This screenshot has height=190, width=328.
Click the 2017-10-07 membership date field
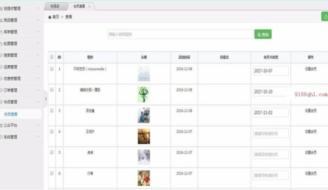[271, 71]
